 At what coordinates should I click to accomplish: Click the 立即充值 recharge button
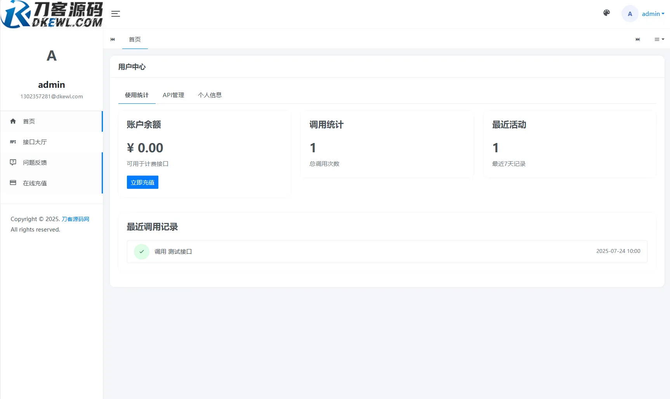click(x=142, y=182)
